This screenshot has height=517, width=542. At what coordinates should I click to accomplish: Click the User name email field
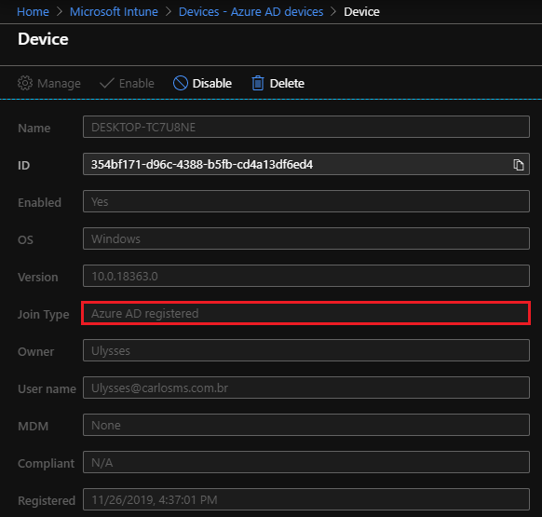point(306,388)
